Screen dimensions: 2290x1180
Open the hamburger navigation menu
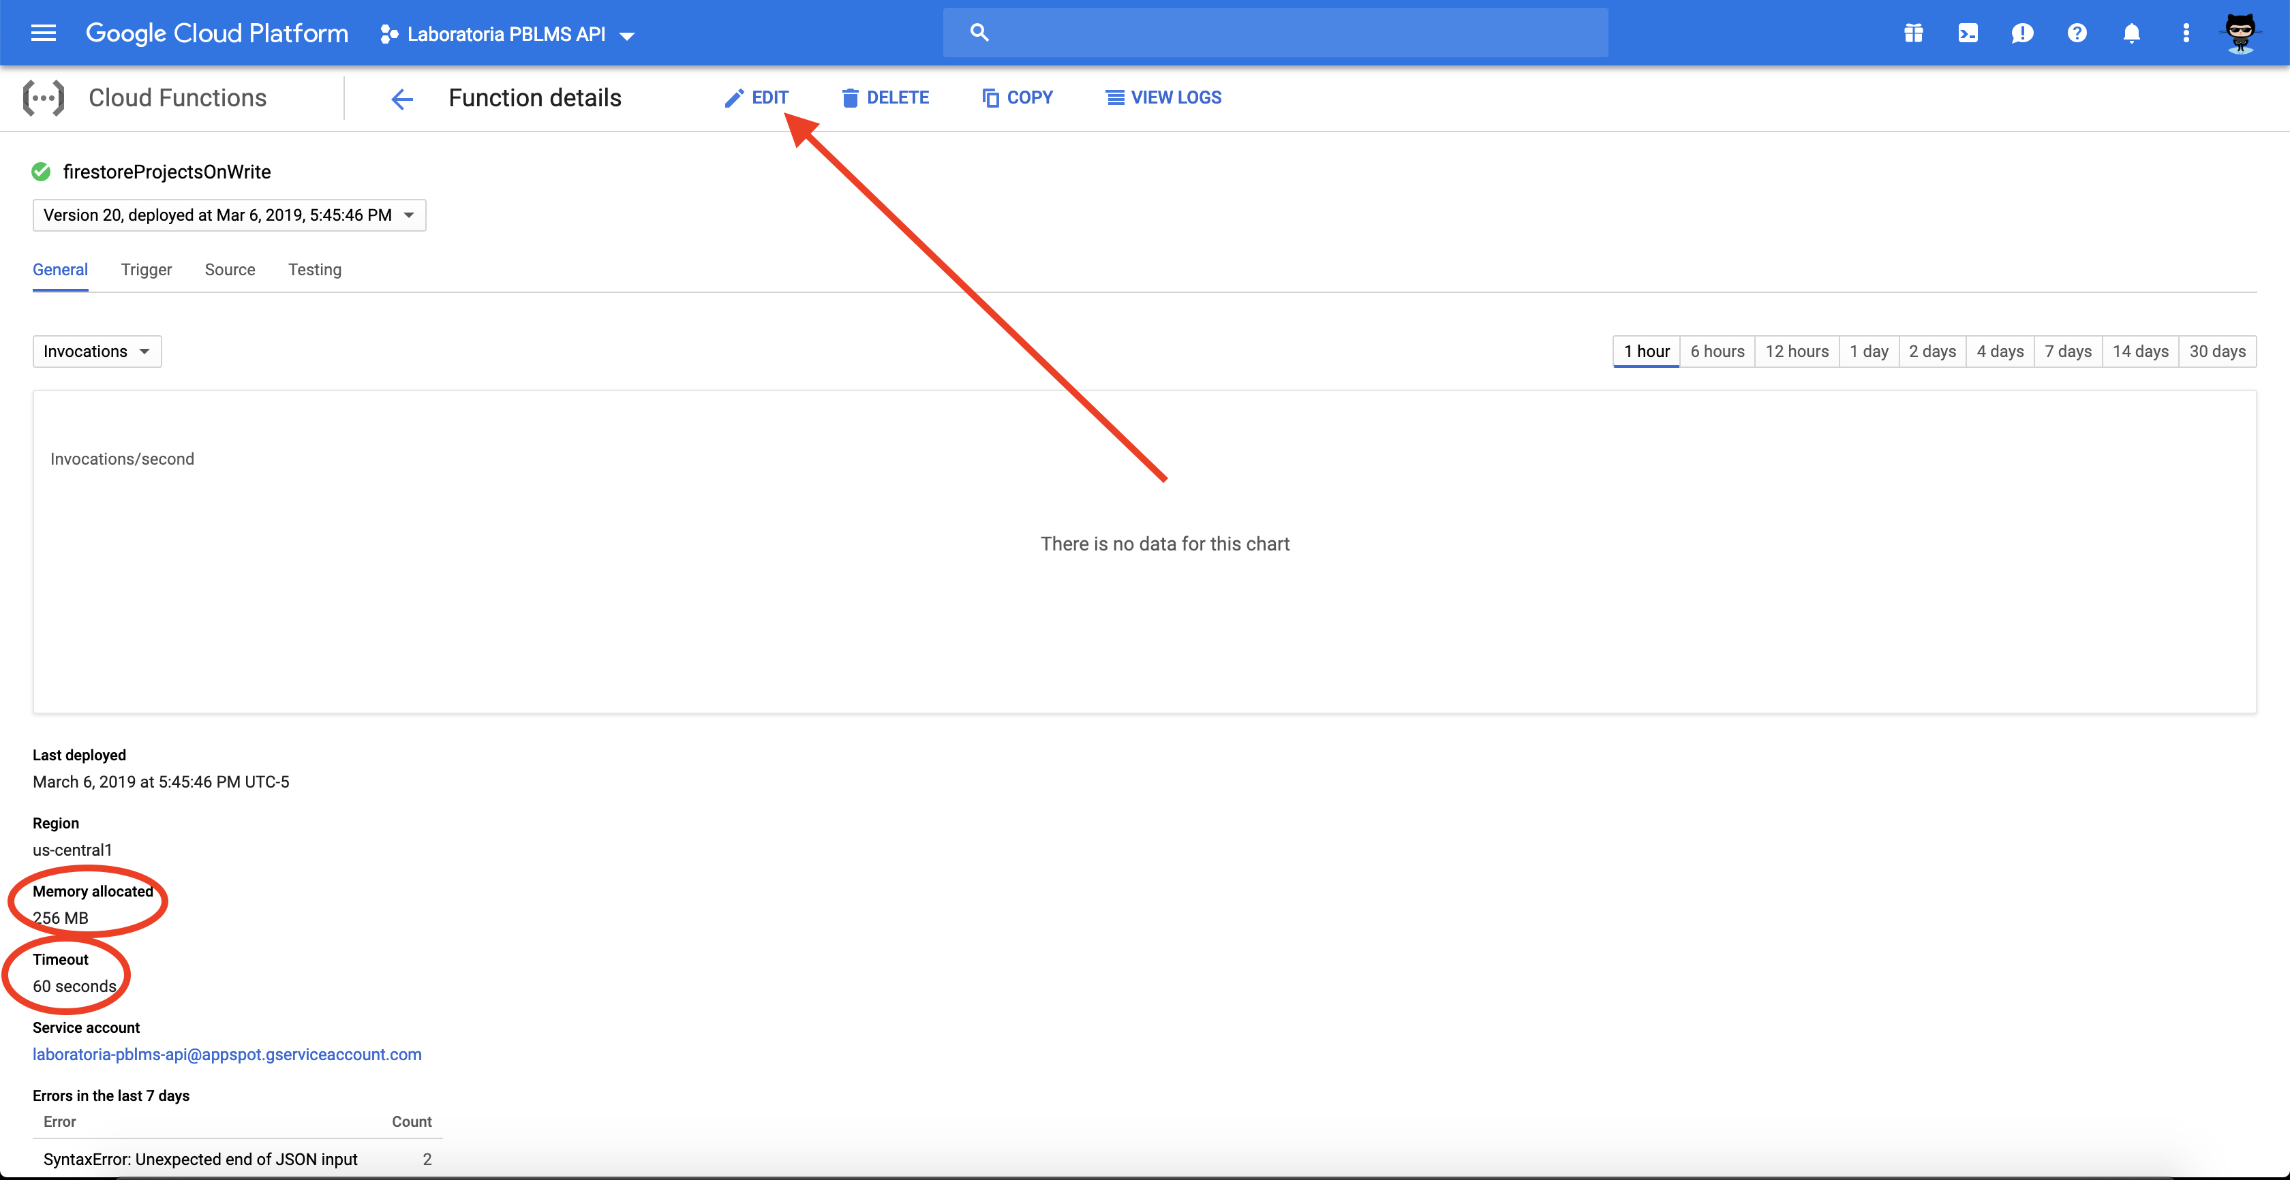43,33
